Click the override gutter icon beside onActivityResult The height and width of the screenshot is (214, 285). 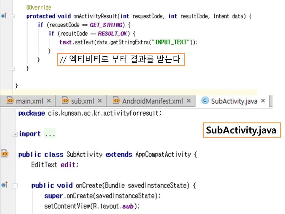4,16
